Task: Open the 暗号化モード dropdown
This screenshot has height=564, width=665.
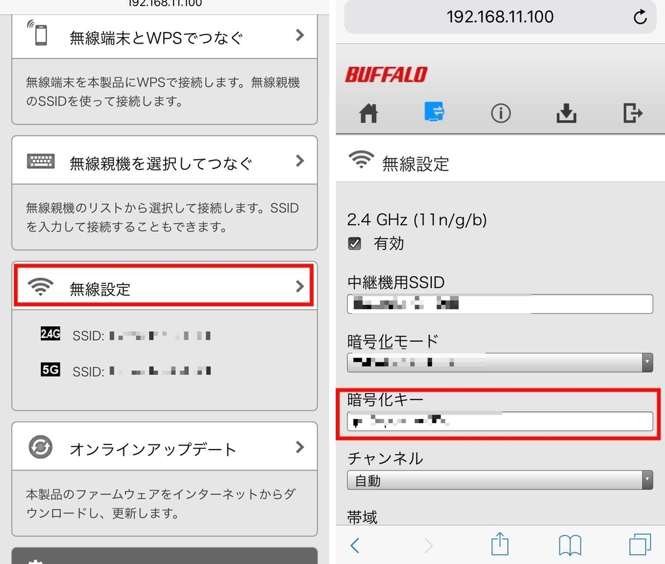Action: tap(499, 363)
